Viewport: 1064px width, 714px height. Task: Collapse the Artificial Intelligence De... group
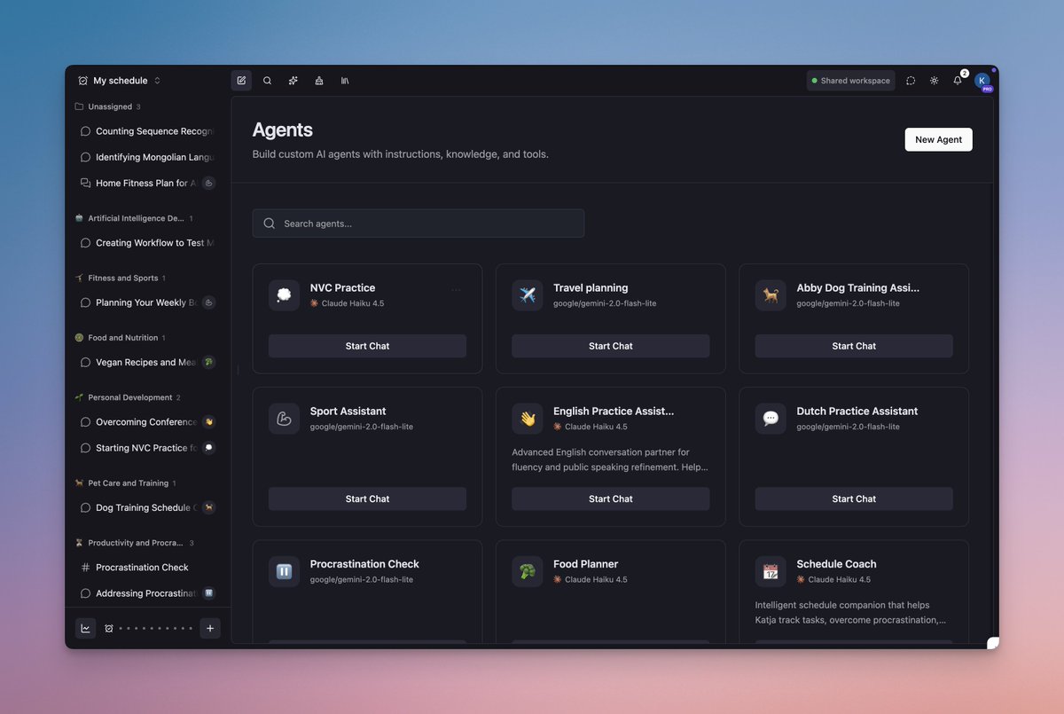134,218
